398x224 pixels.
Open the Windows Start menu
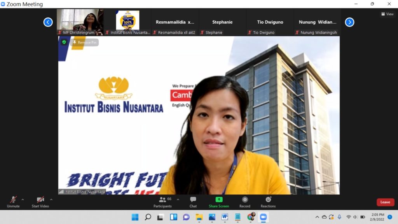coord(135,217)
